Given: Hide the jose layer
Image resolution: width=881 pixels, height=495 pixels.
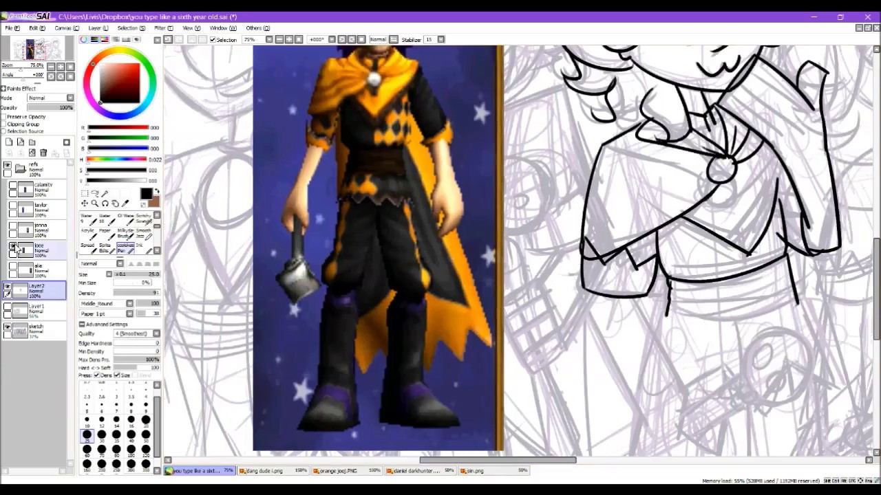Looking at the screenshot, I should pos(12,245).
